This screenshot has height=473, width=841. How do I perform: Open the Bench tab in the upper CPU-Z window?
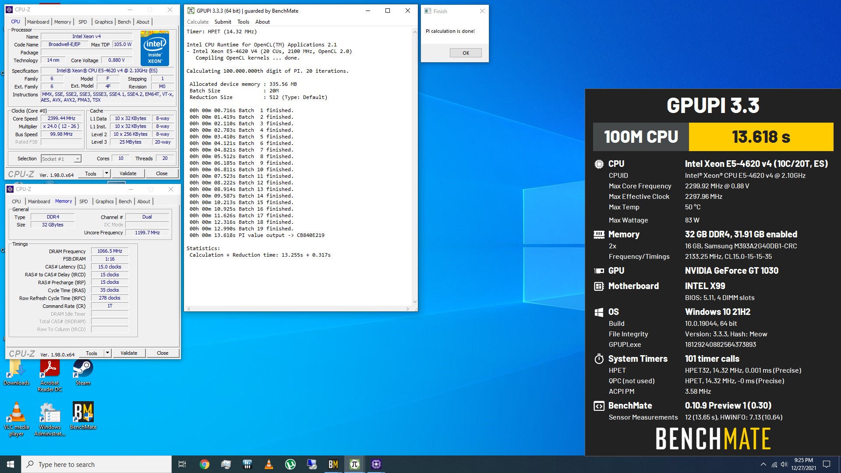click(x=124, y=22)
